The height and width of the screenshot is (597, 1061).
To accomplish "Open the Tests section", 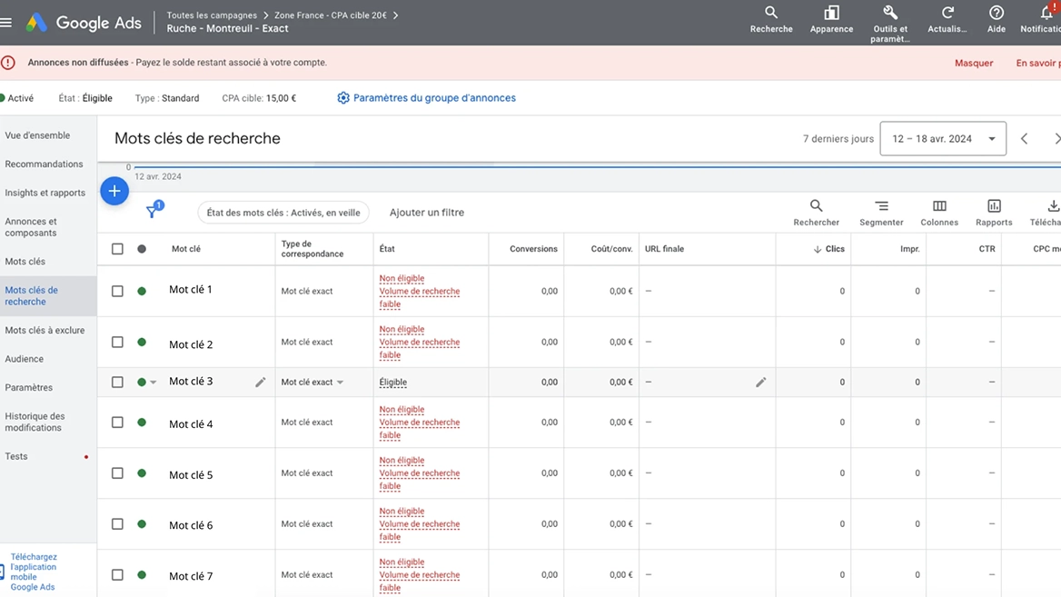I will pos(16,456).
